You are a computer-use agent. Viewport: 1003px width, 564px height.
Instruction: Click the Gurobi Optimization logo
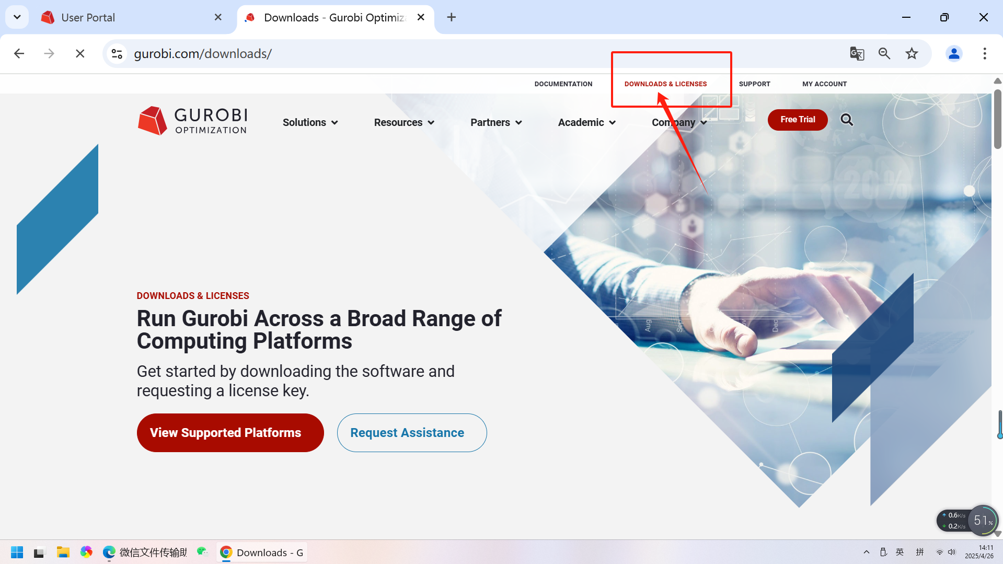(x=192, y=121)
